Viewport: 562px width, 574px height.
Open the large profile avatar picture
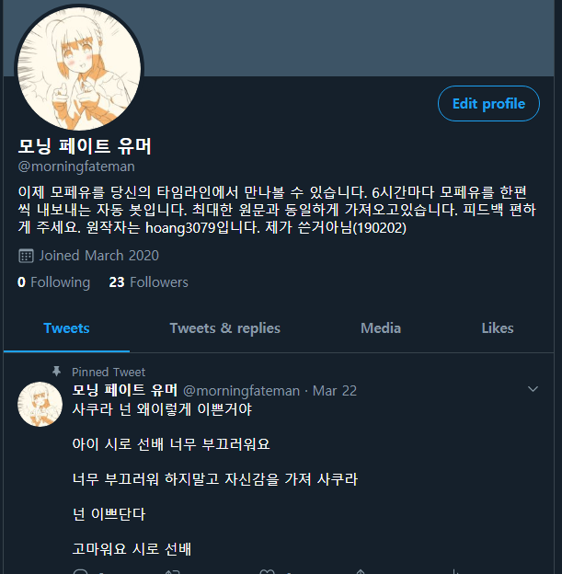(79, 68)
